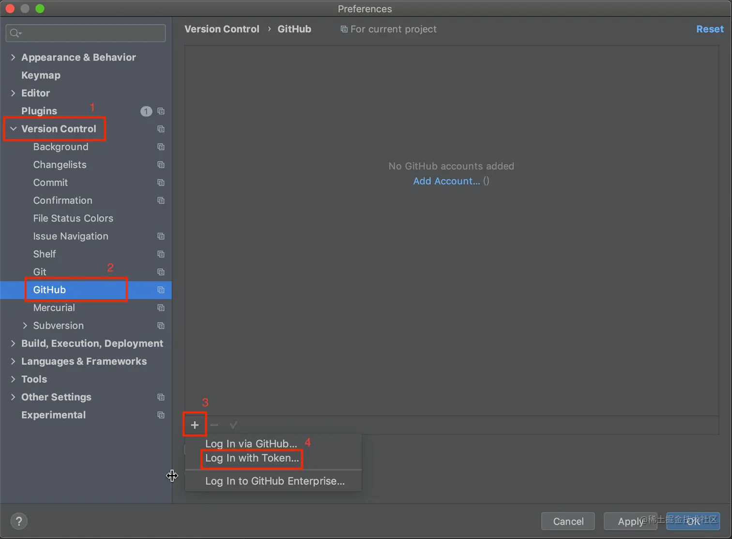
Task: Collapse the Version Control section
Action: coord(13,129)
